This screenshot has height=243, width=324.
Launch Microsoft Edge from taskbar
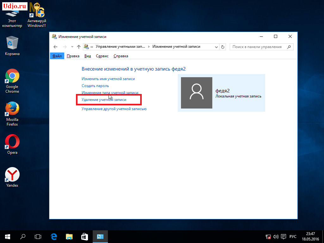click(54, 237)
